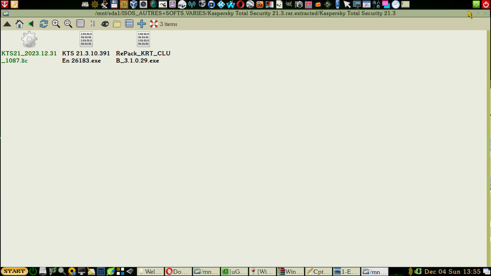
Task: Select RePack_KRT_CLUB_3.1.0.29.exe file
Action: [143, 48]
